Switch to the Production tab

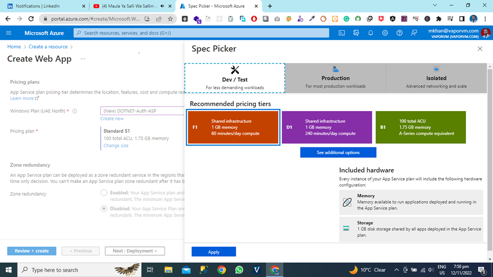tap(336, 78)
